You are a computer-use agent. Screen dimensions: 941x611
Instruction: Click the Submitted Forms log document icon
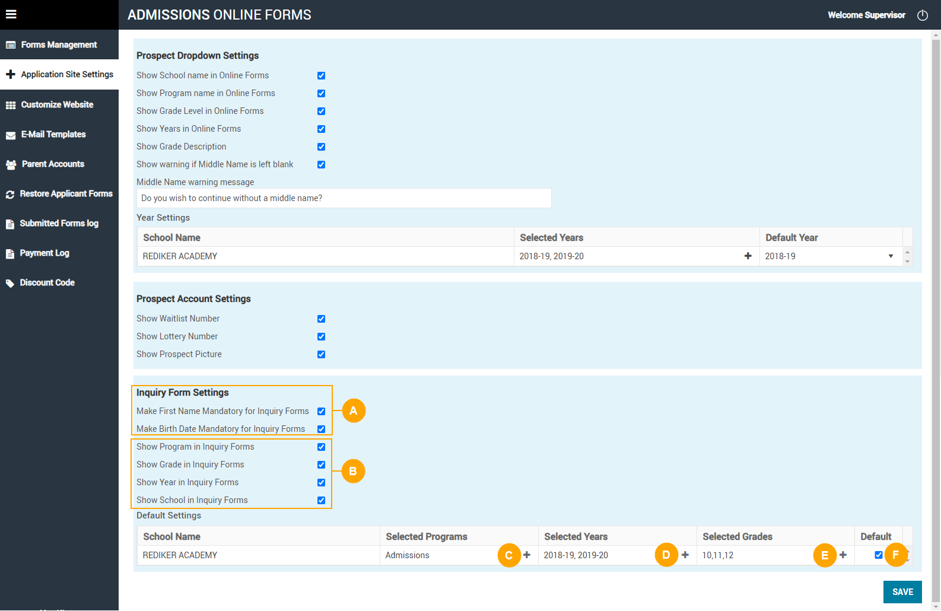[10, 224]
